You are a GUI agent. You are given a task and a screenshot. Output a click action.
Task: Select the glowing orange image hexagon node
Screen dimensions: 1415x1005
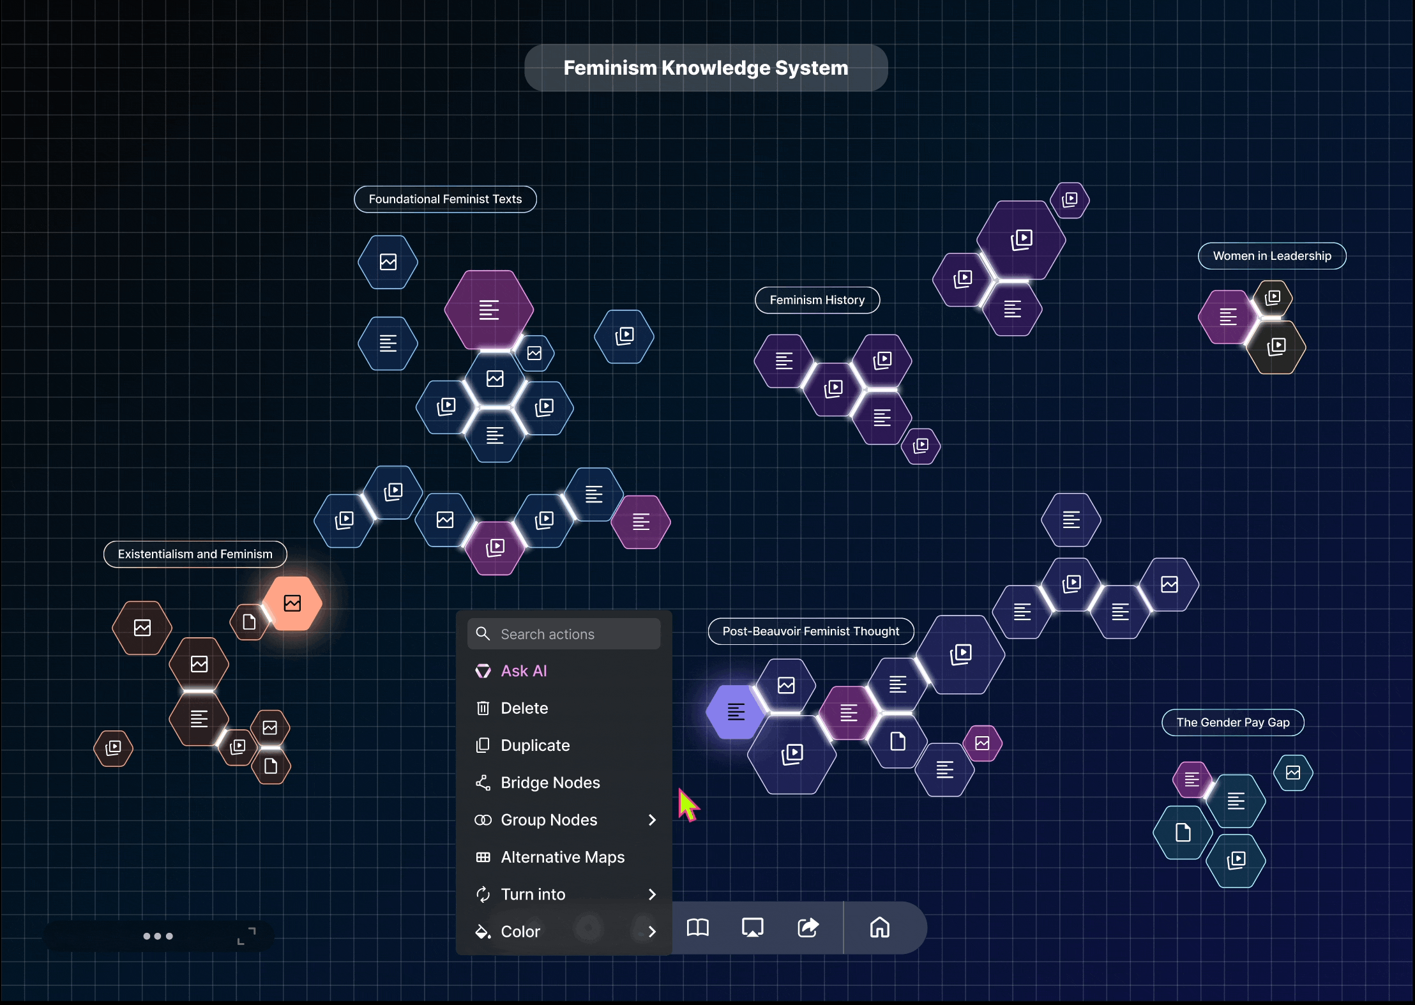click(292, 603)
